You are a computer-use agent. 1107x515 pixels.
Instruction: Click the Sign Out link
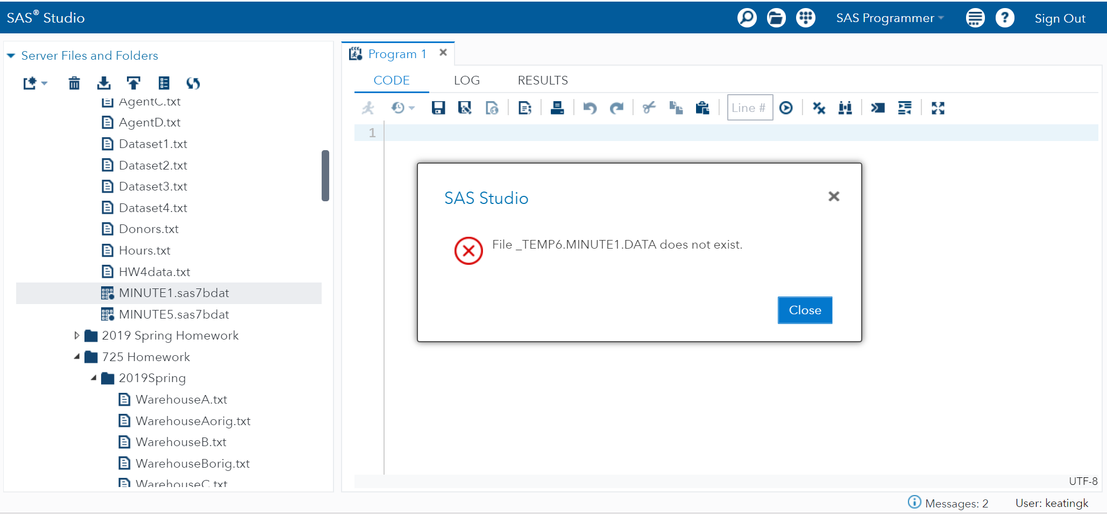tap(1060, 18)
